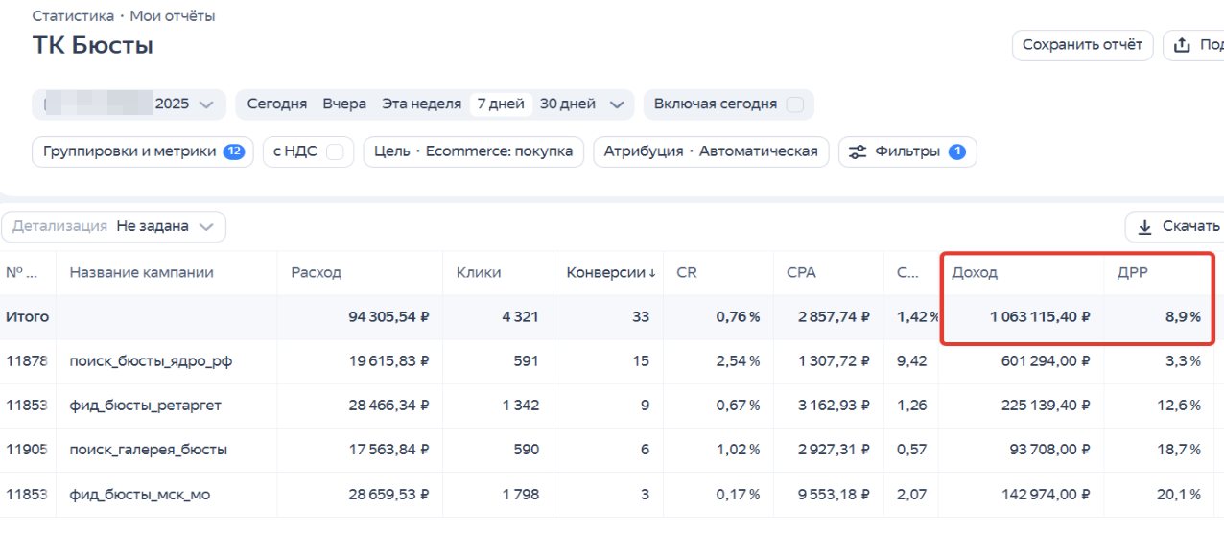Select the Сегодня period tab

(276, 104)
